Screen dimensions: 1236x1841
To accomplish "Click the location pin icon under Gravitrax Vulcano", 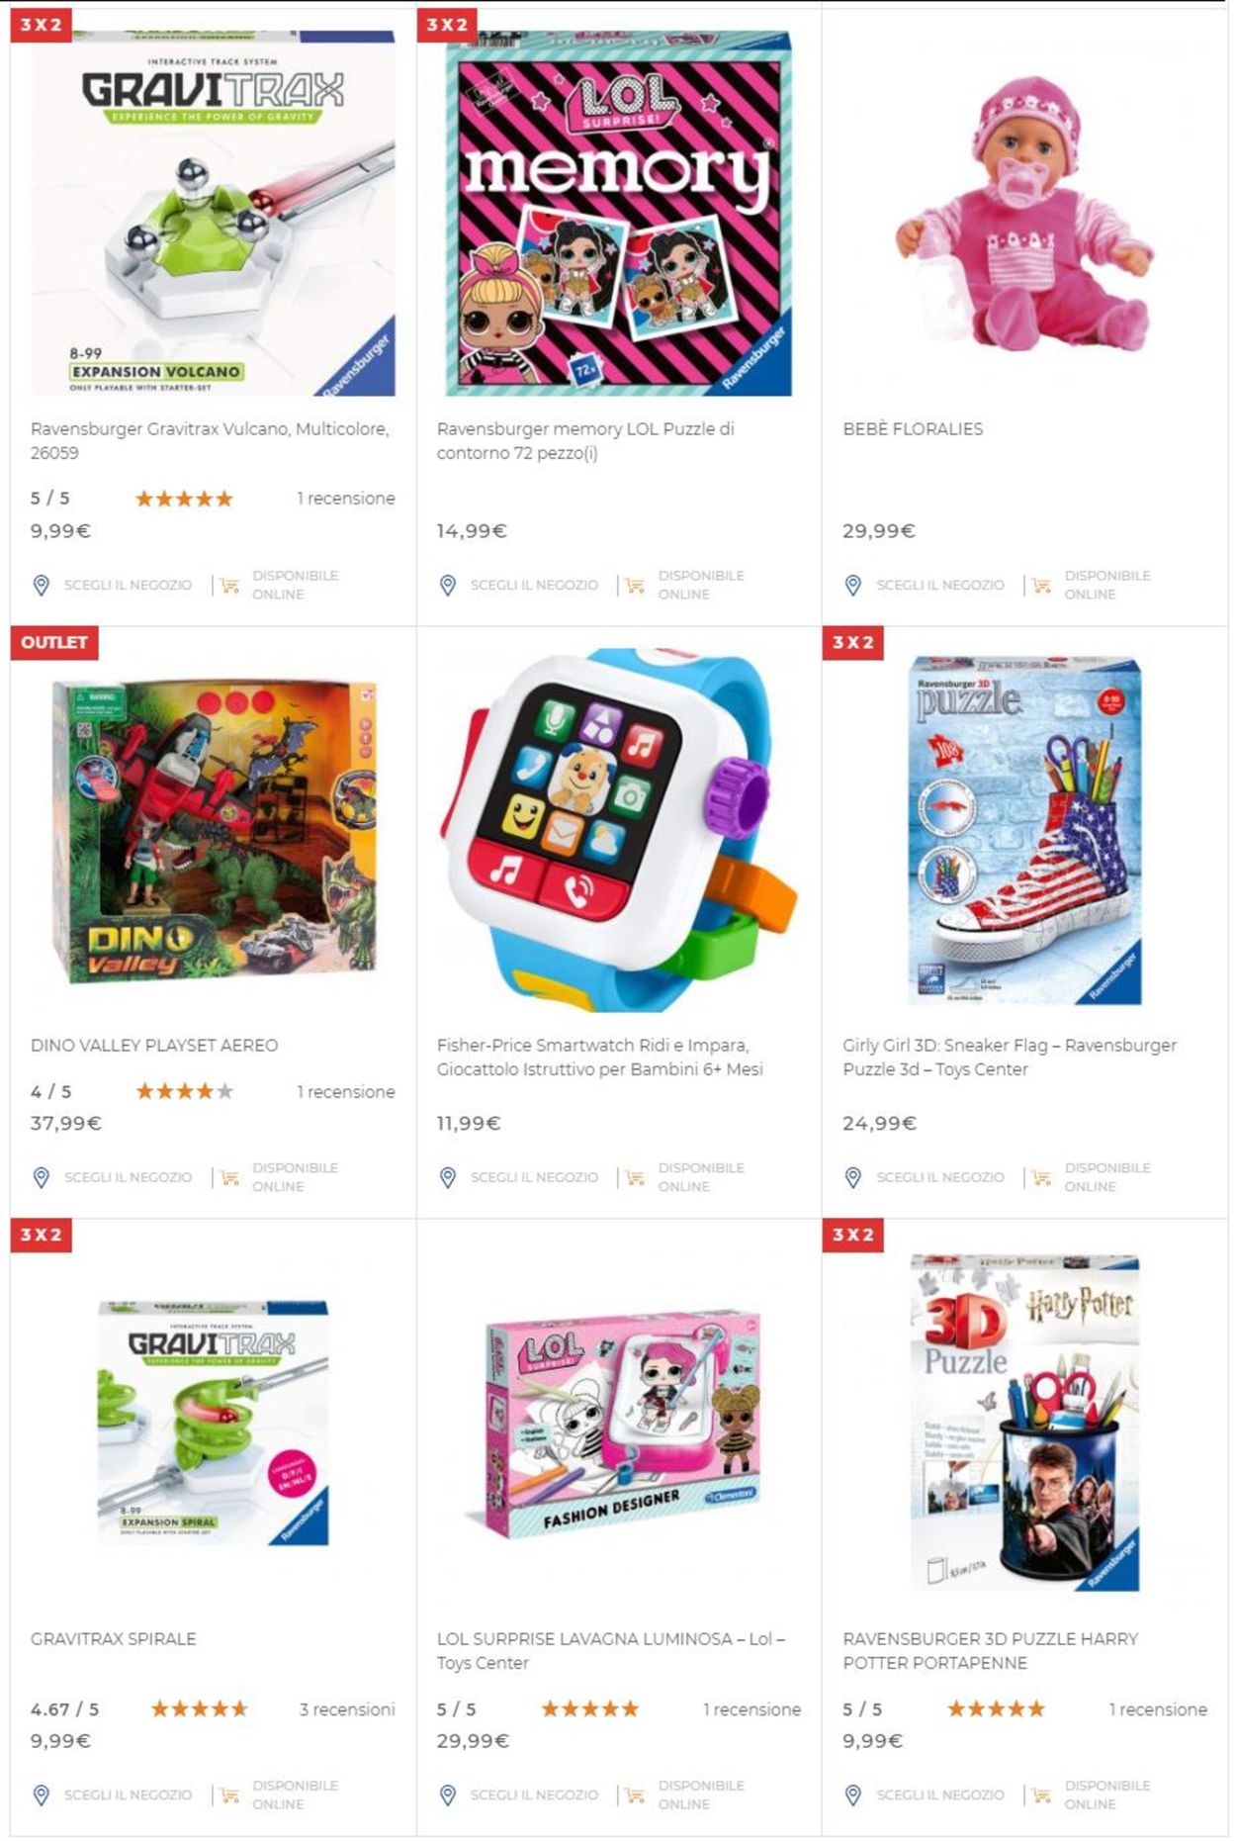I will (x=42, y=586).
